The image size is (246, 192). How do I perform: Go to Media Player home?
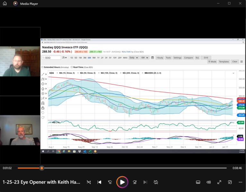click(5, 4)
